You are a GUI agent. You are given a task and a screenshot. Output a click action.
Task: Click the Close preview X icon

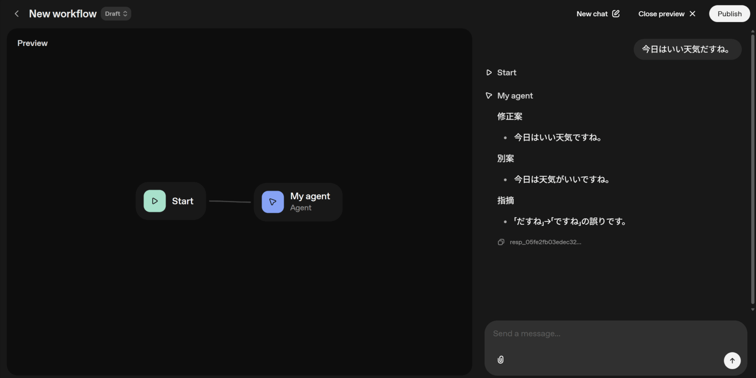(693, 14)
